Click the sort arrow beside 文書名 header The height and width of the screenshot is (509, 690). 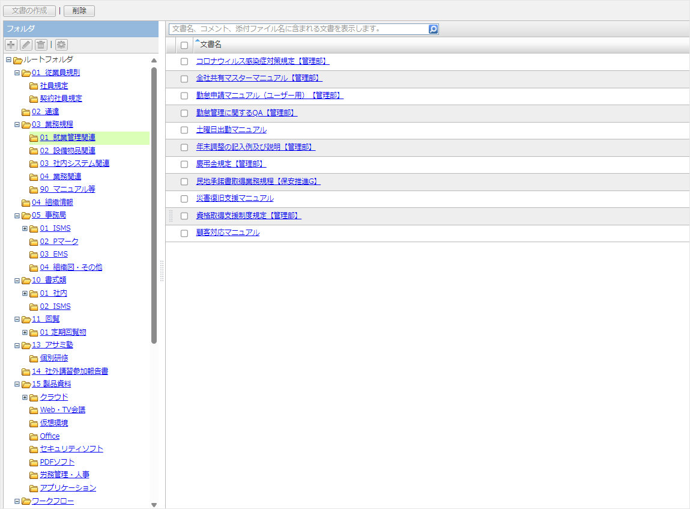(198, 41)
